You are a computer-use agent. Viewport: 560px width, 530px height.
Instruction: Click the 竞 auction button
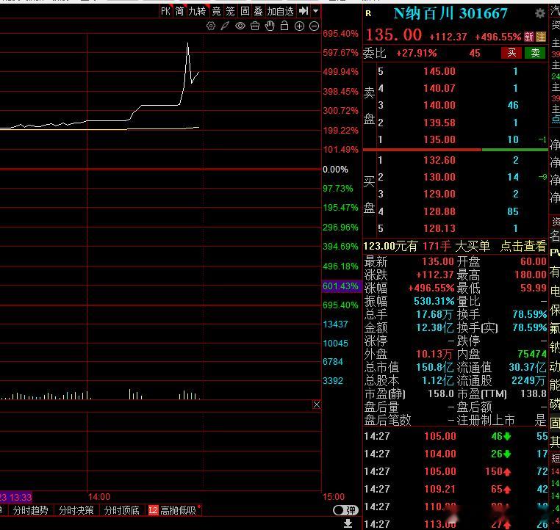click(216, 12)
